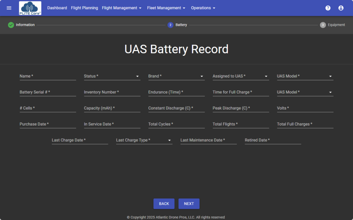
Task: Open the Brand dropdown
Action: 176,76
